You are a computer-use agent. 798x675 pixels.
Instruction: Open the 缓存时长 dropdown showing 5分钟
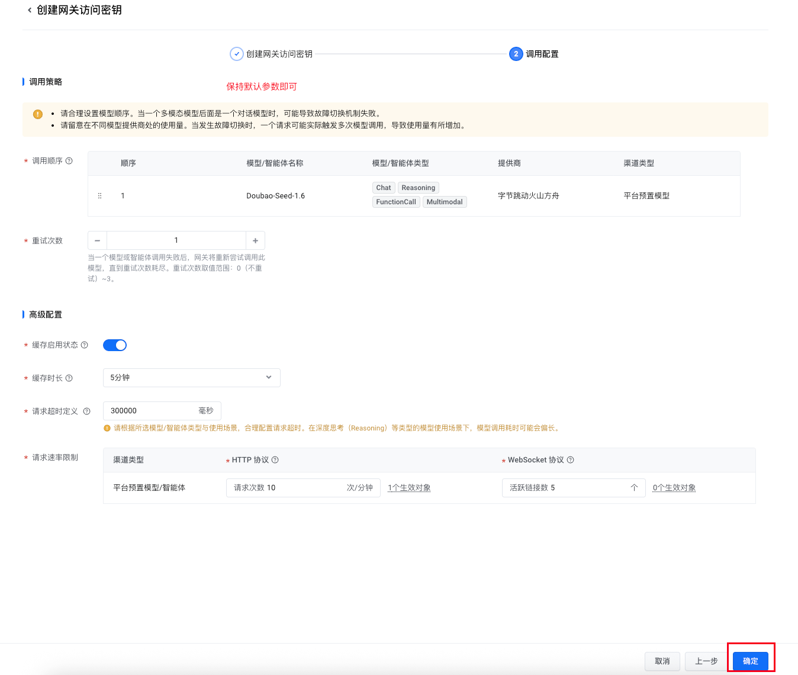(x=191, y=378)
